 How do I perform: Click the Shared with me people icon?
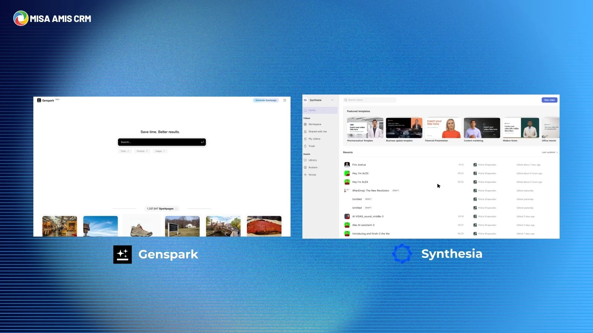(305, 132)
